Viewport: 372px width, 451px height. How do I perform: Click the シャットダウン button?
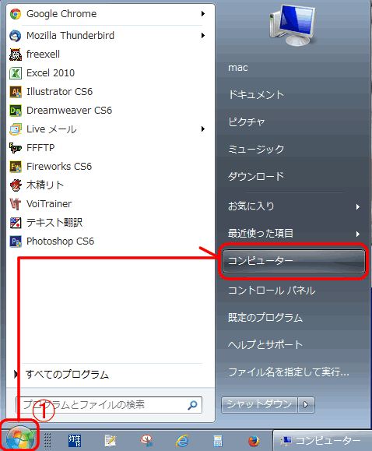259,405
